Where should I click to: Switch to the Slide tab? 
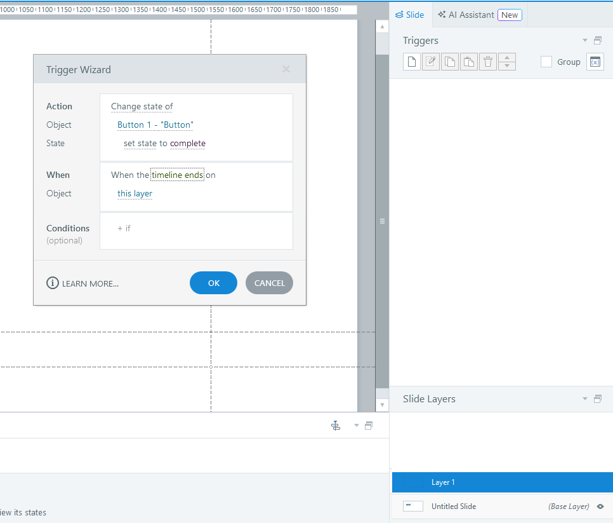click(410, 15)
